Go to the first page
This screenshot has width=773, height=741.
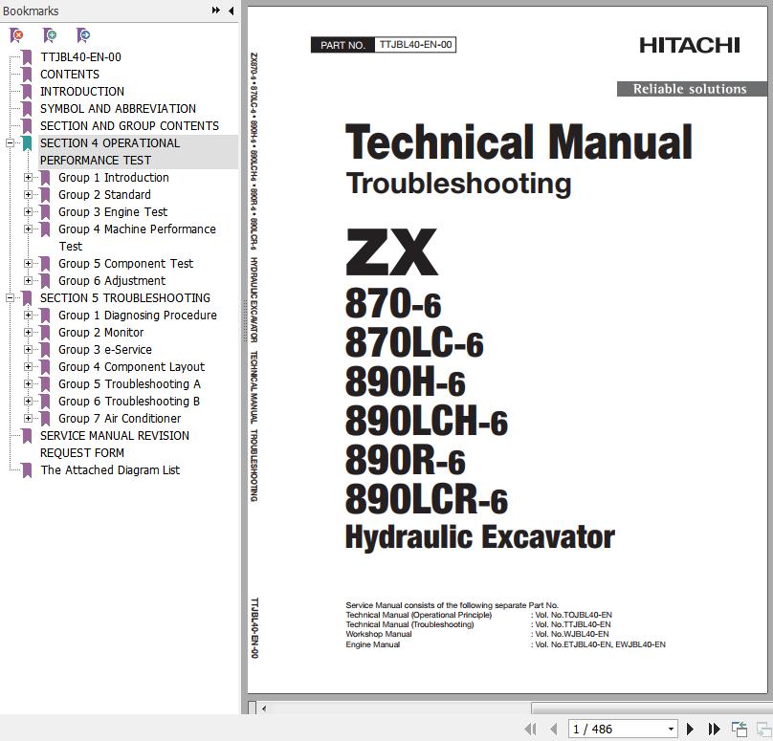(x=531, y=729)
